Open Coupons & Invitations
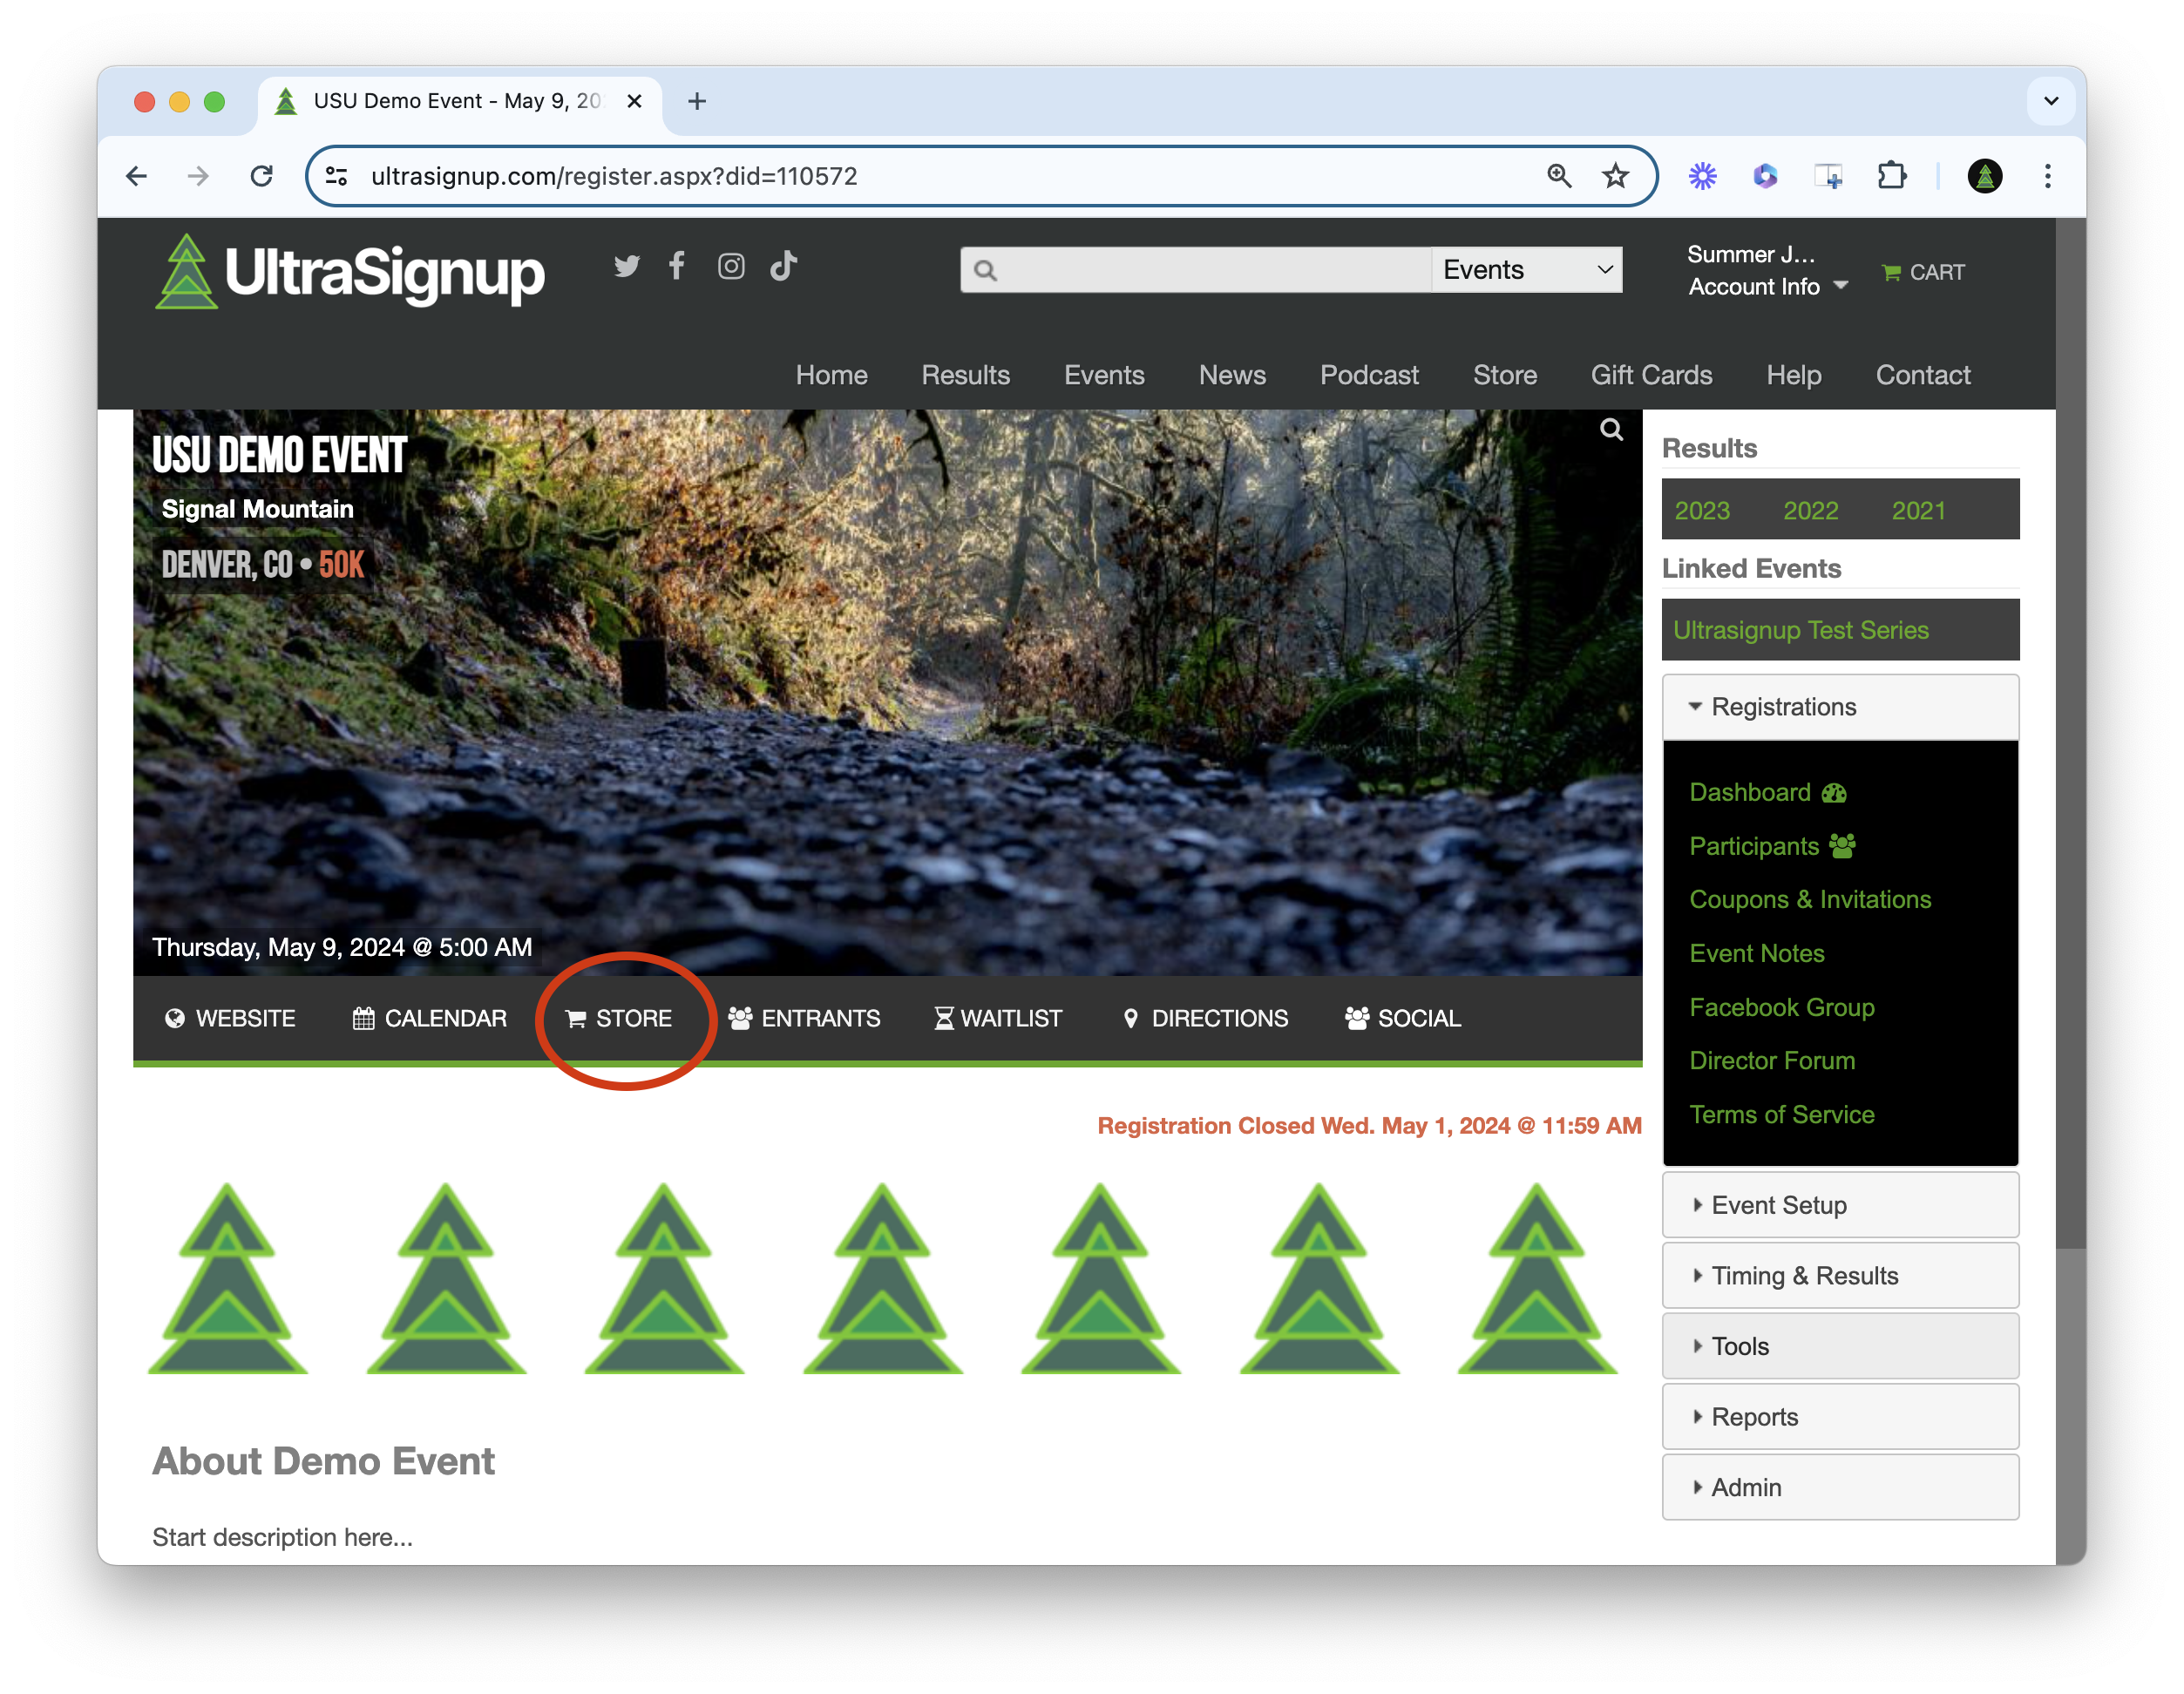 click(1810, 899)
